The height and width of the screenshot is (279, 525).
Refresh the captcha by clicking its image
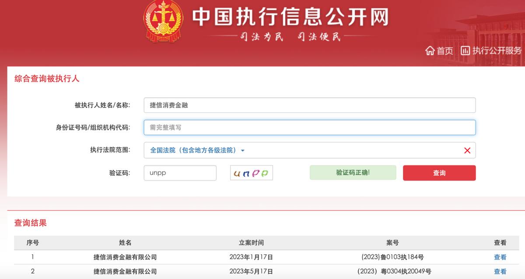tap(251, 173)
